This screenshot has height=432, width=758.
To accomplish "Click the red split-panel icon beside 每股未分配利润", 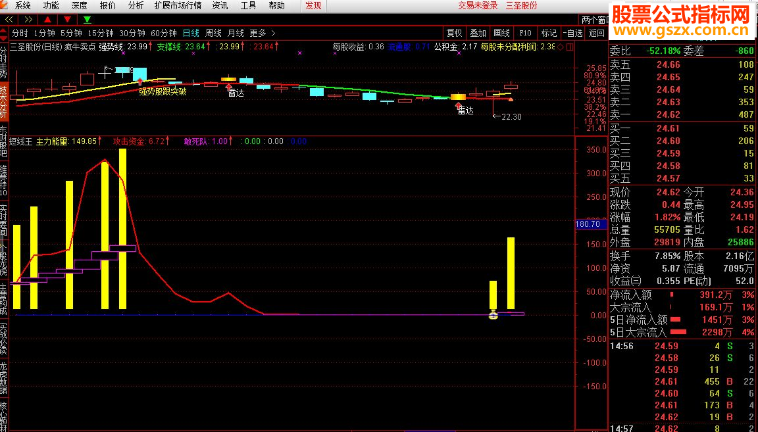I will (x=570, y=47).
